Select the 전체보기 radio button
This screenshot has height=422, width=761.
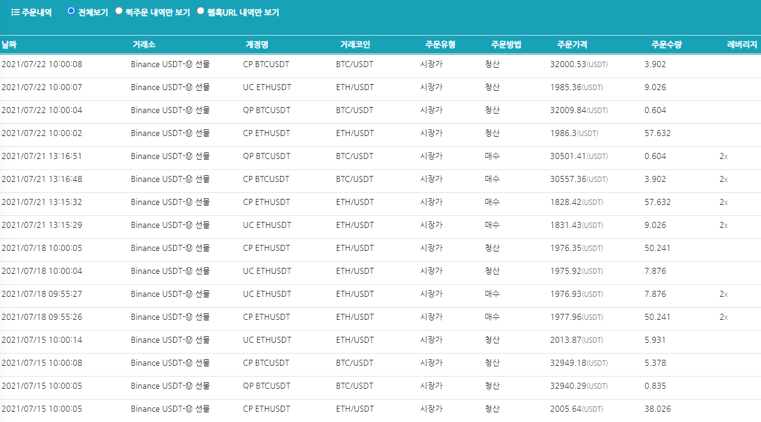[x=72, y=11]
